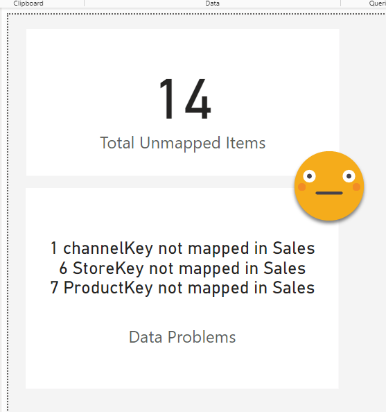Select the Total Unmapped Items label
The width and height of the screenshot is (386, 412).
click(x=183, y=143)
